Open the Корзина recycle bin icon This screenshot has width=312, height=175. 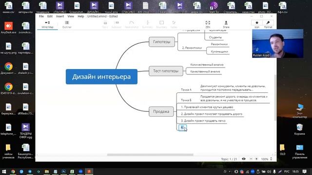coord(300,129)
